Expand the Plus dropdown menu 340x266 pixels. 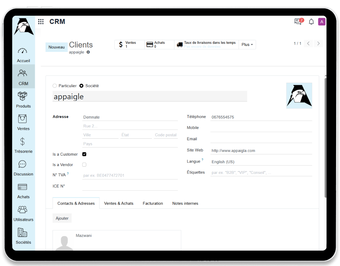tap(247, 45)
